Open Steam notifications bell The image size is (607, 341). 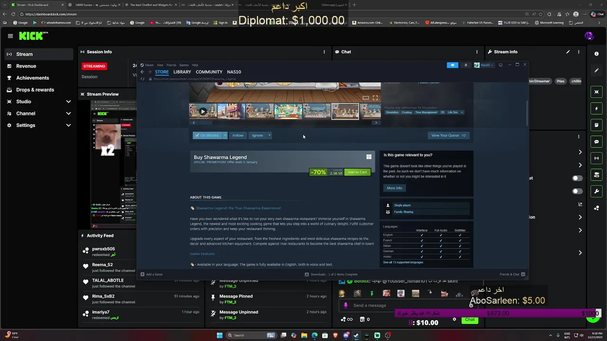(466, 65)
